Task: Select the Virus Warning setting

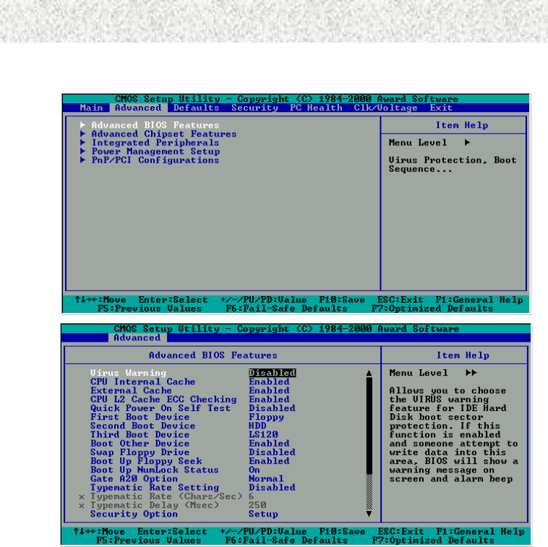Action: (128, 373)
